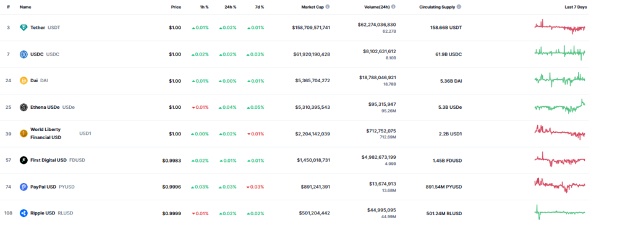Sort by the # rank column header
Image resolution: width=633 pixels, height=225 pixels.
point(8,7)
